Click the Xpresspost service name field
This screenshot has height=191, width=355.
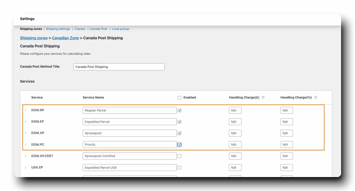click(130, 133)
